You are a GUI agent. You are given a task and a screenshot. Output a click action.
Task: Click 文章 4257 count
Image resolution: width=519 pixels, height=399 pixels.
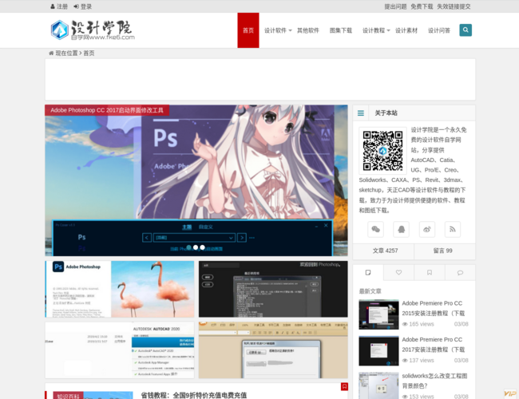pyautogui.click(x=386, y=251)
